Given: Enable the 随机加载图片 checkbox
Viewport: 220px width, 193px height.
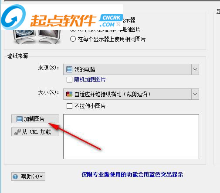Looking at the screenshot, I should tap(69, 79).
